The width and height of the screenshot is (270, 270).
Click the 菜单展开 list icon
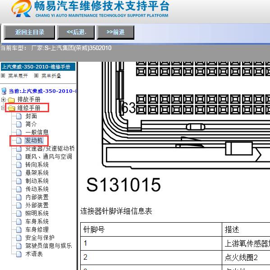click(x=3, y=75)
